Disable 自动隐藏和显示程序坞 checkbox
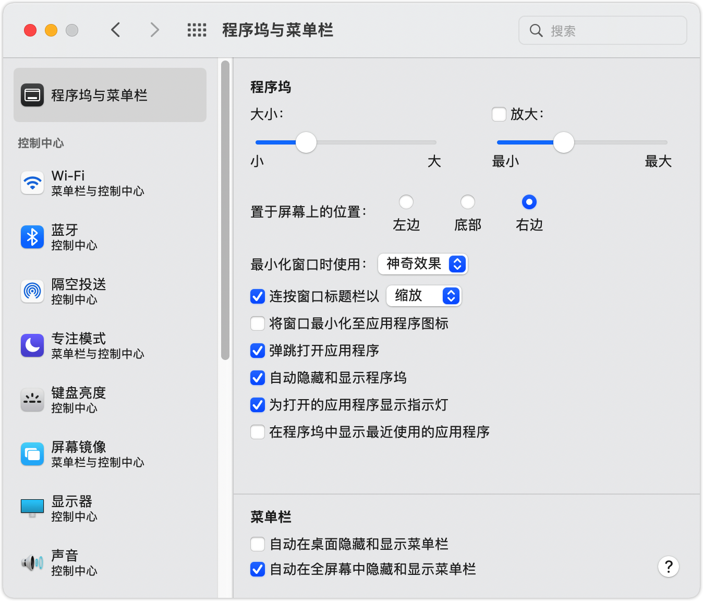The image size is (703, 601). (258, 378)
